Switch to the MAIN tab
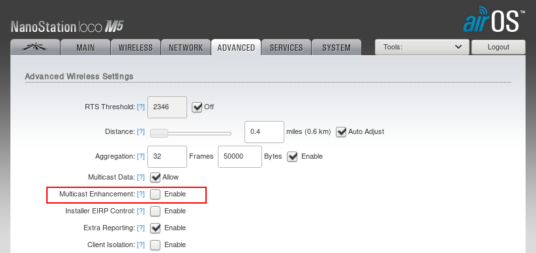The width and height of the screenshot is (536, 253). [85, 47]
